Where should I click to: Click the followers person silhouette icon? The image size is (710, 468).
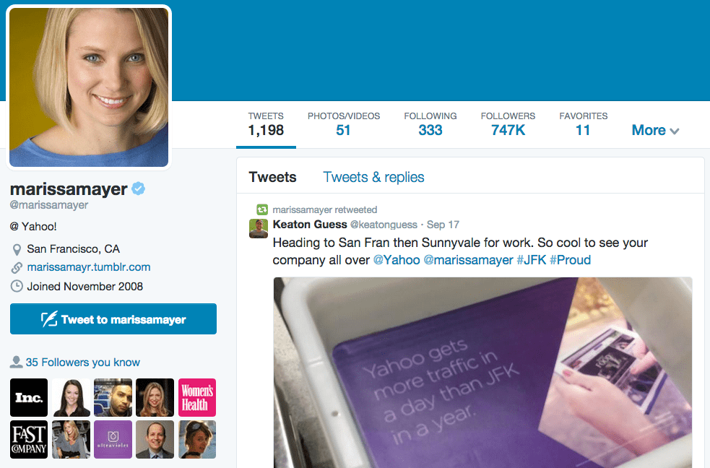point(17,362)
